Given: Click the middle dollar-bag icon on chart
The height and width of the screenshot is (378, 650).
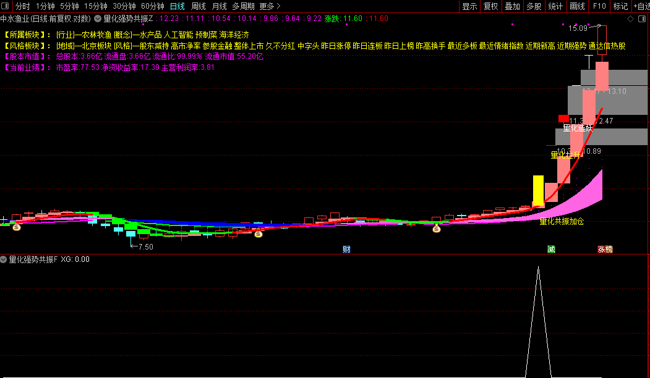Looking at the screenshot, I should (x=259, y=234).
